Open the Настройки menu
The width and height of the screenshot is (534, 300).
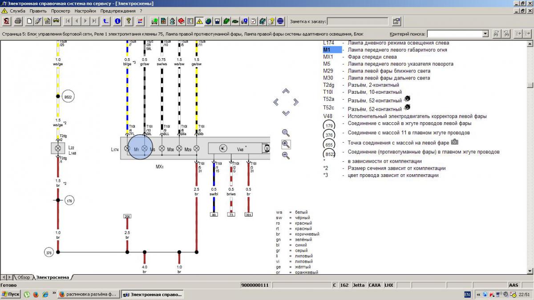(85, 11)
